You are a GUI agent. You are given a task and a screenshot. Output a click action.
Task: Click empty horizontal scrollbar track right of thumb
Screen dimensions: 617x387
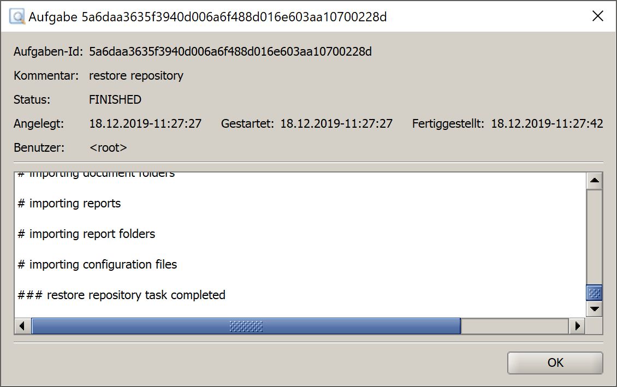[x=515, y=326]
